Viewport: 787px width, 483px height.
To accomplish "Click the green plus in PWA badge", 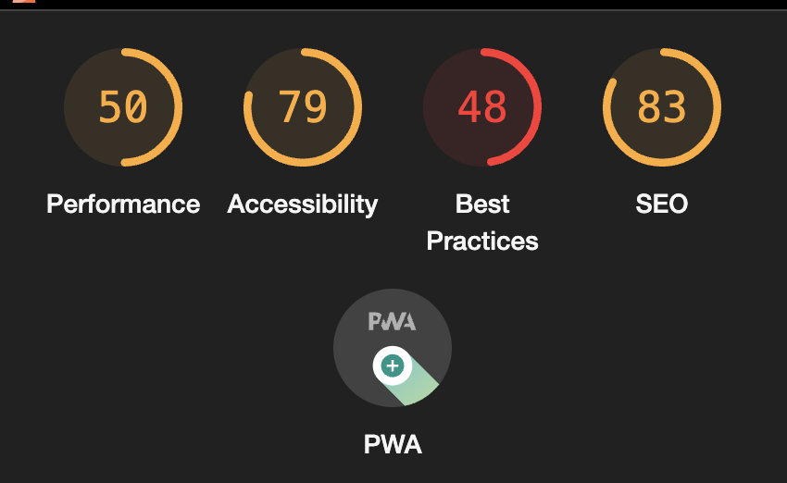I will [x=393, y=365].
